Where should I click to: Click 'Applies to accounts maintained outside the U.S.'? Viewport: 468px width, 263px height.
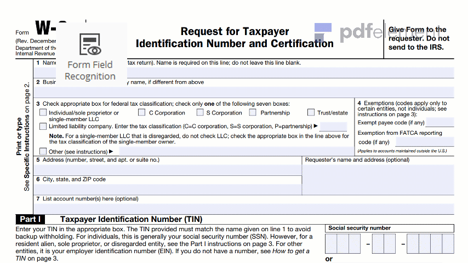pos(402,151)
